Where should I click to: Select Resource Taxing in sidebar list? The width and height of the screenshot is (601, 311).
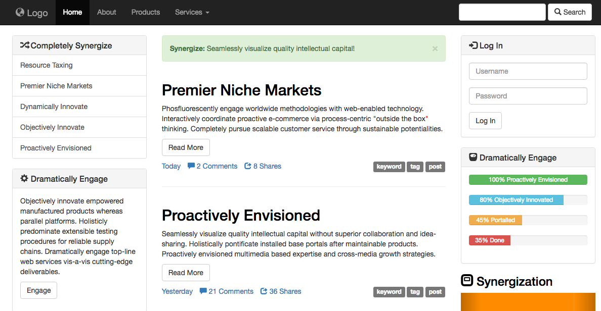[x=47, y=65]
